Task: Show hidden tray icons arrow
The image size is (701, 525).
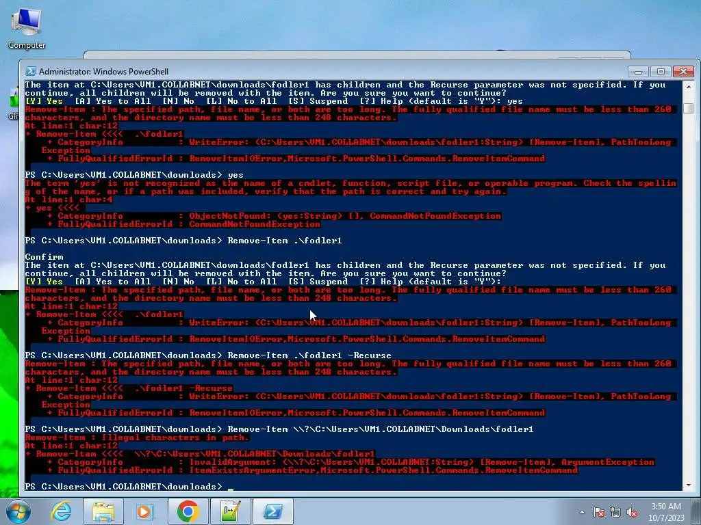Action: (582, 512)
